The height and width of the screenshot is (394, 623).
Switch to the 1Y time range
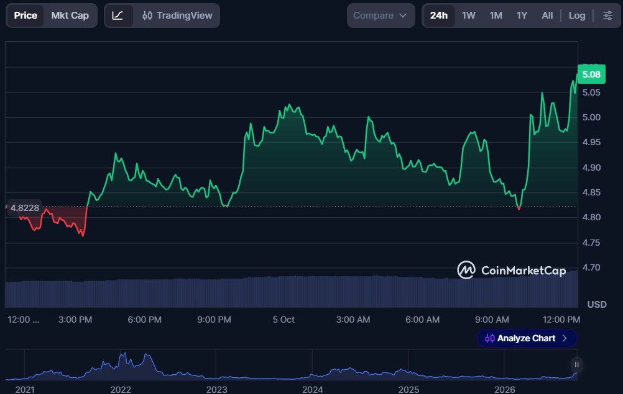[x=522, y=16]
